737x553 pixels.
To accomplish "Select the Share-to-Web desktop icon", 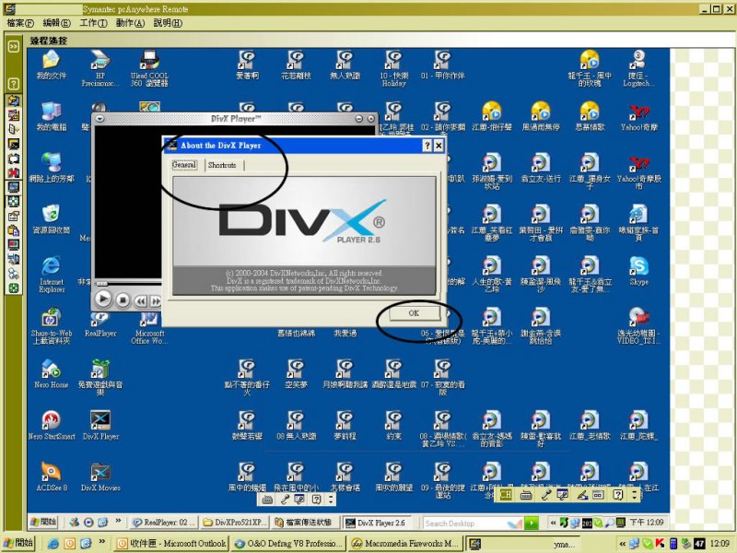I will tap(52, 326).
